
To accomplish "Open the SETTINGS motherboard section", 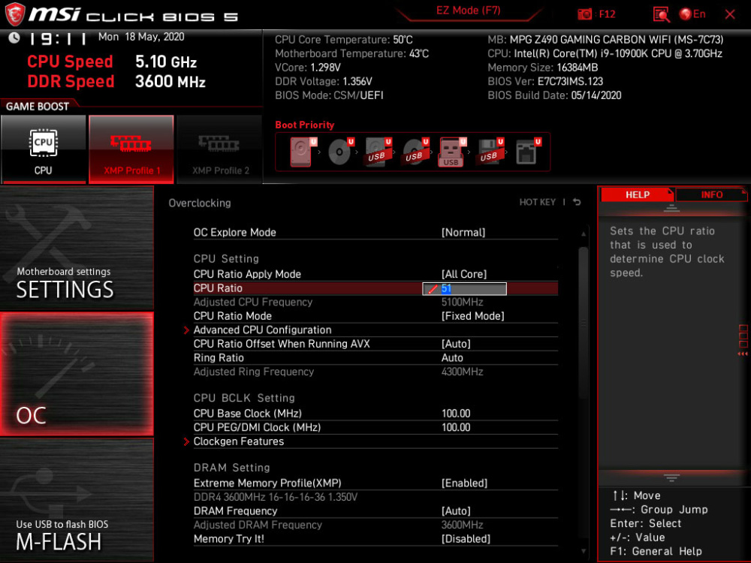I will [77, 248].
